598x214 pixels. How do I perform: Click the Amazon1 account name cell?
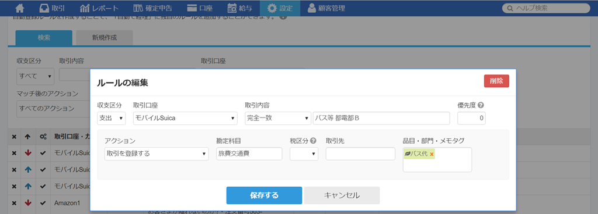[67, 203]
